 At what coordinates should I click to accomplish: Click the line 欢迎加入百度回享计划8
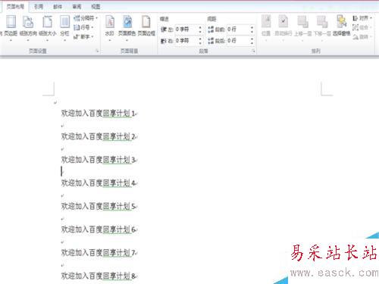[x=99, y=276]
